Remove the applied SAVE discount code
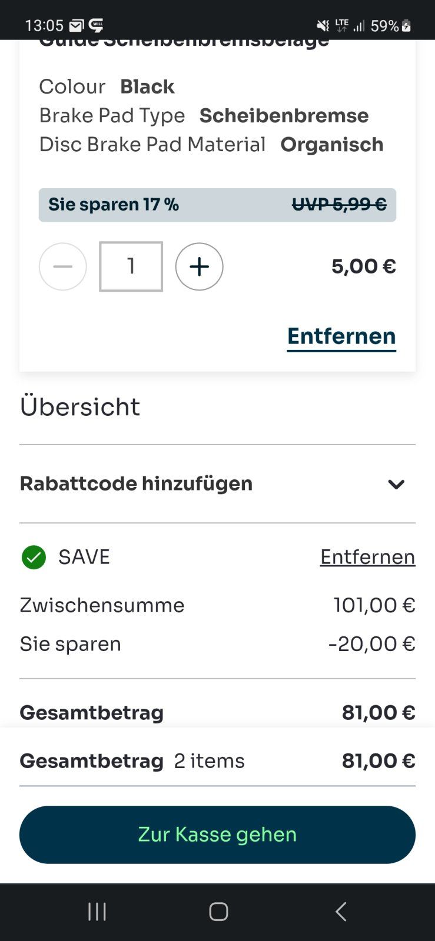The height and width of the screenshot is (941, 435). click(367, 557)
